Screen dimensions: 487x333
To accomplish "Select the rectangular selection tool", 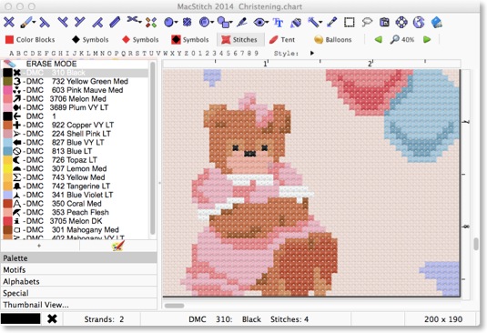I will pyautogui.click(x=350, y=23).
